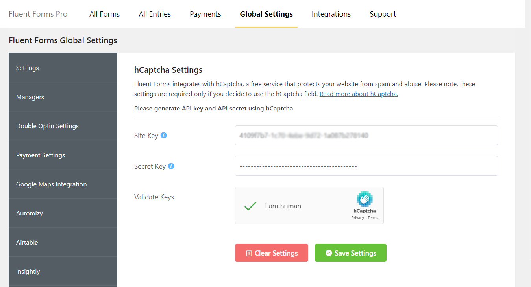Click the Secret Key info icon
531x287 pixels.
point(171,166)
